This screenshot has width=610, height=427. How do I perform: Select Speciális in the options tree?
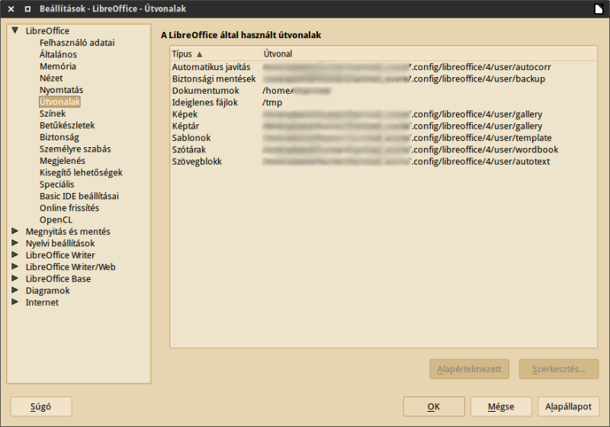(56, 185)
